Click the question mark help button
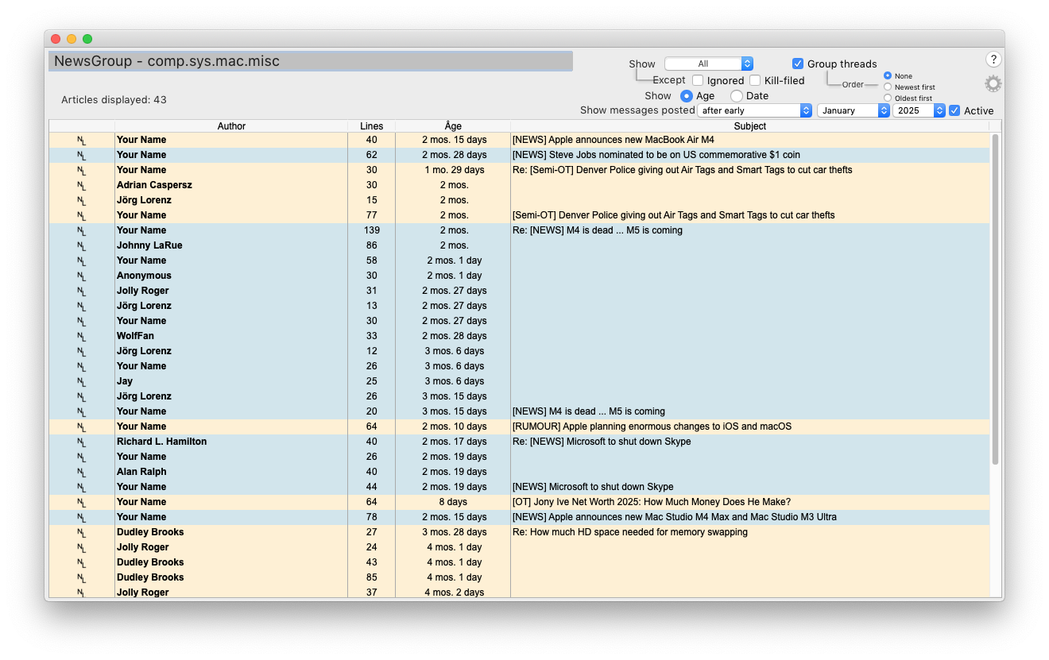Screen dimensions: 1049x660 point(993,59)
